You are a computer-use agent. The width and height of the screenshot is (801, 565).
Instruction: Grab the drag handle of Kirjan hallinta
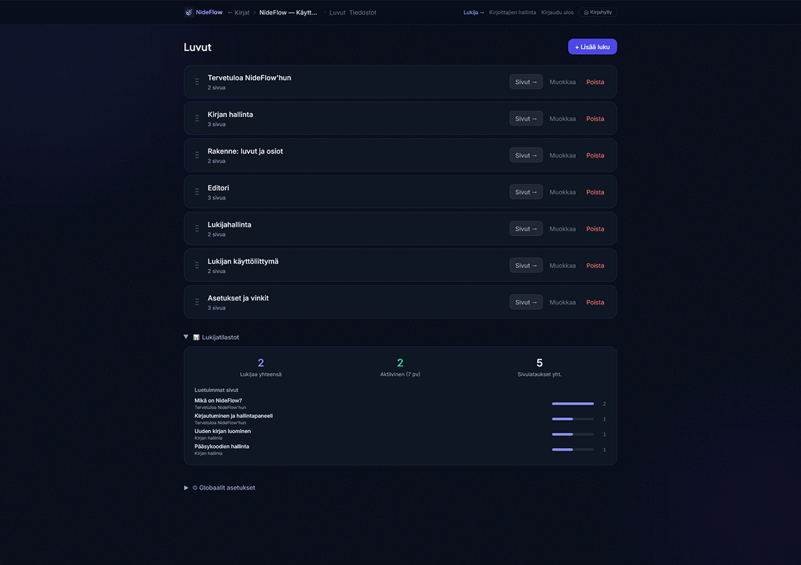[197, 118]
